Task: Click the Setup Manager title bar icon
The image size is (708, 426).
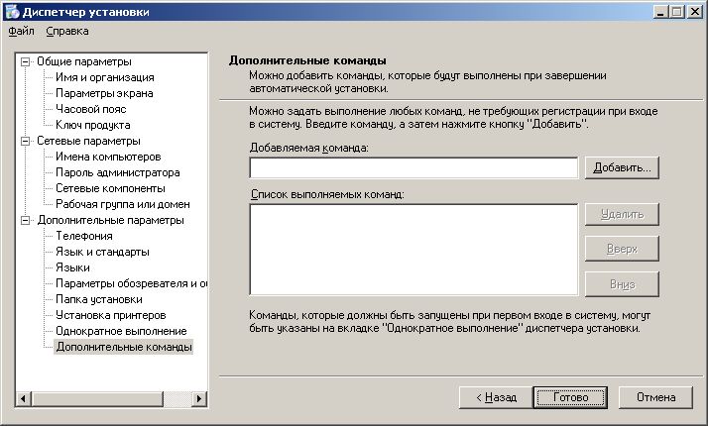Action: point(11,11)
